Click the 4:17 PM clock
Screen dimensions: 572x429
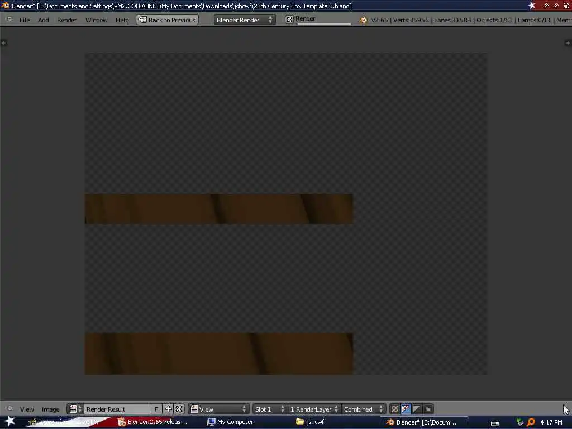point(551,422)
